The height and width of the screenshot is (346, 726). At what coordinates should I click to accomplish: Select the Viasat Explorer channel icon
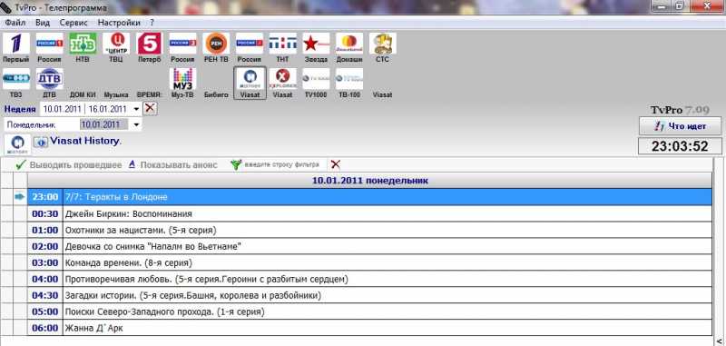click(x=282, y=79)
